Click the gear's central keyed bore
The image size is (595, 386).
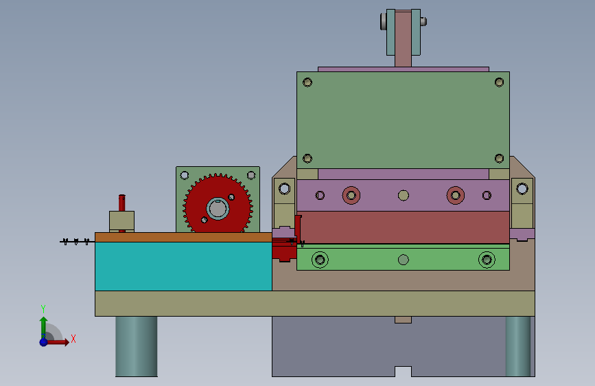point(218,208)
